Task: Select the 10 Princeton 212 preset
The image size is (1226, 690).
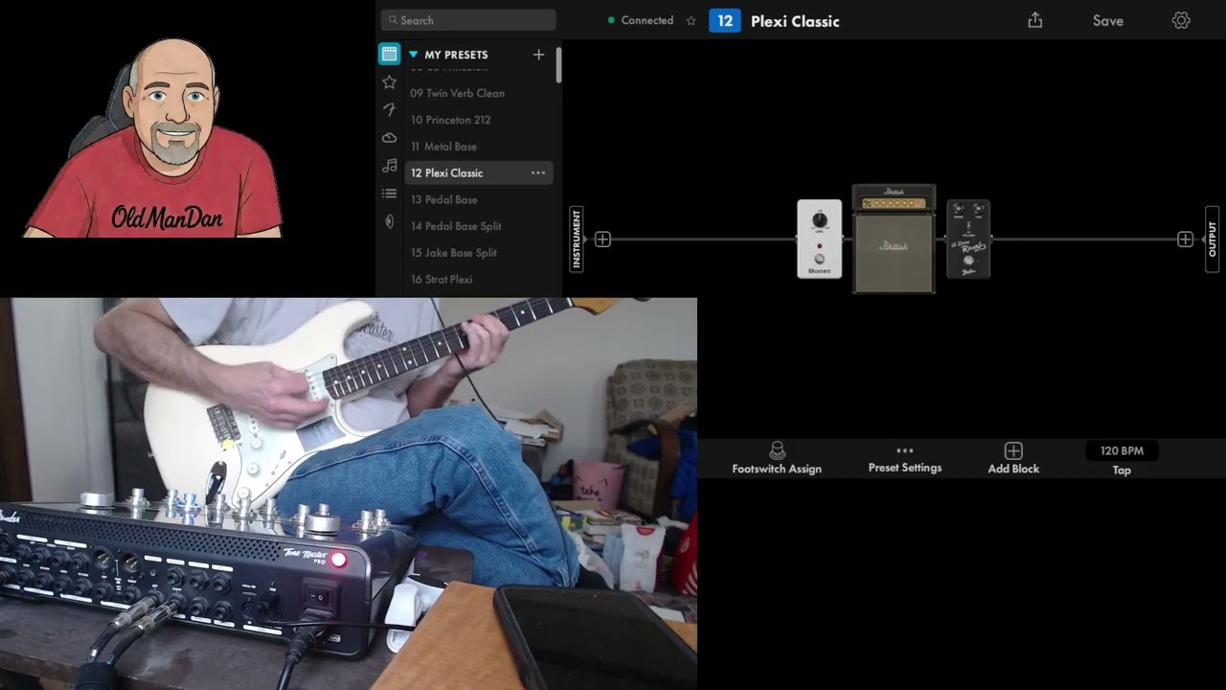Action: point(450,120)
